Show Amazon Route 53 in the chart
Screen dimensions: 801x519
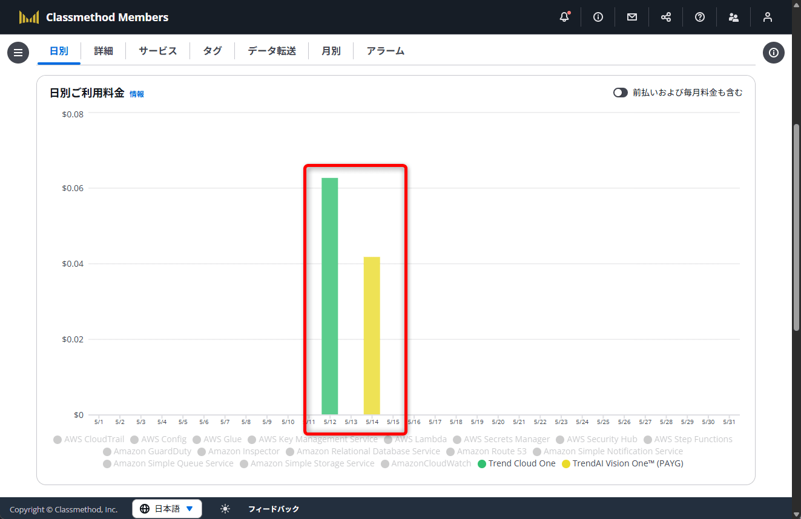coord(487,452)
